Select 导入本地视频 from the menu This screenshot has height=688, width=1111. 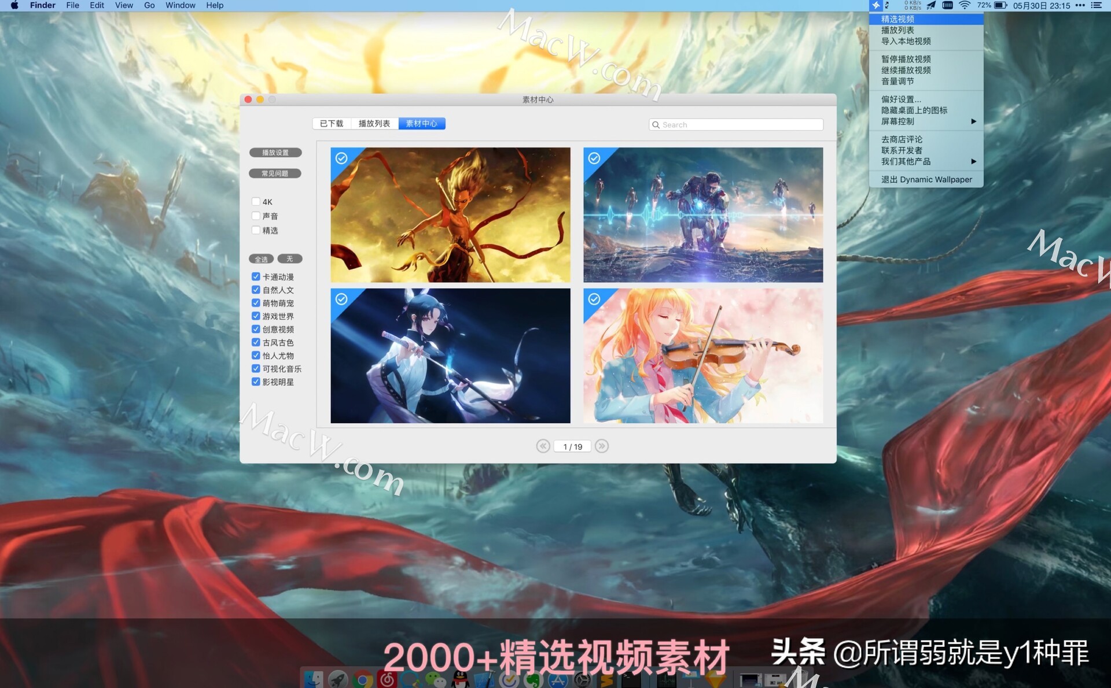click(906, 41)
